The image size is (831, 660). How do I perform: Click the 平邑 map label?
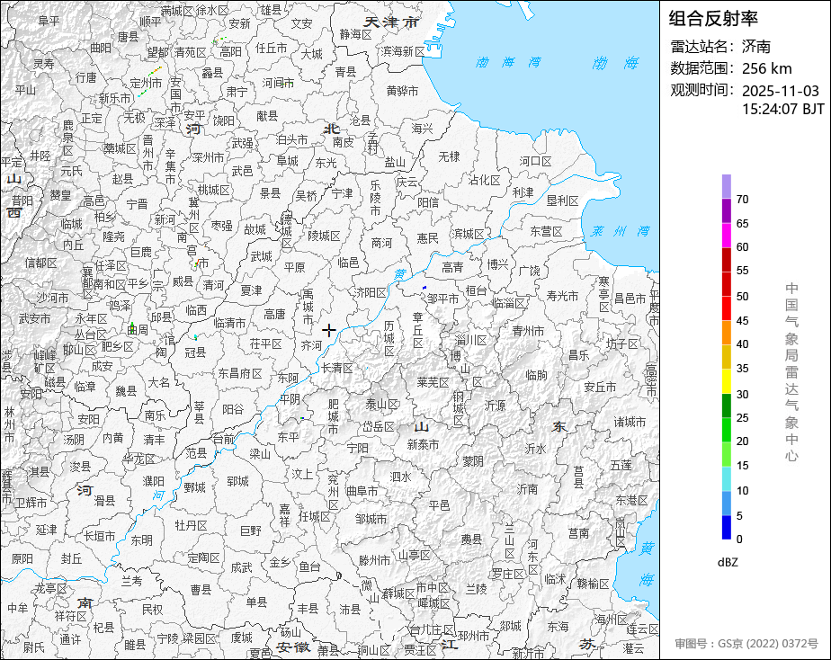pos(439,505)
